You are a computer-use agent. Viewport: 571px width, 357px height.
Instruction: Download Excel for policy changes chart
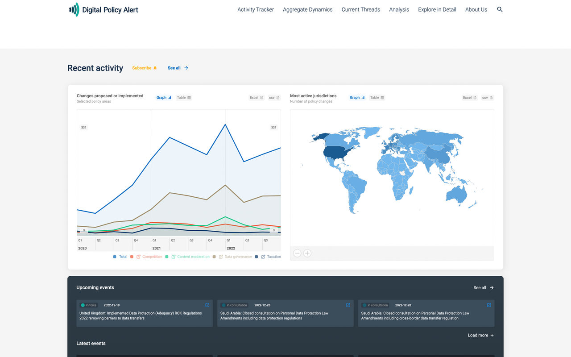(257, 97)
